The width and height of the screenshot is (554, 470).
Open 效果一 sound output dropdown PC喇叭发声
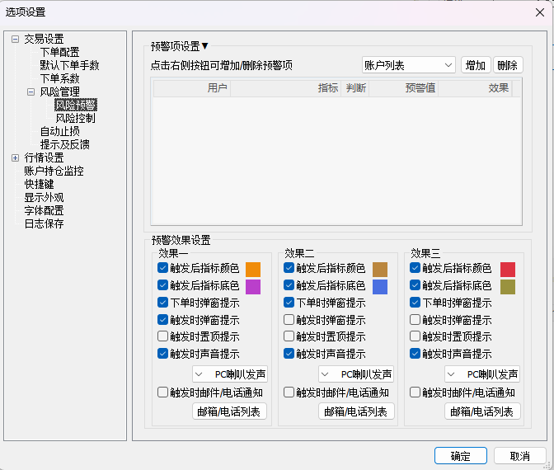(230, 374)
